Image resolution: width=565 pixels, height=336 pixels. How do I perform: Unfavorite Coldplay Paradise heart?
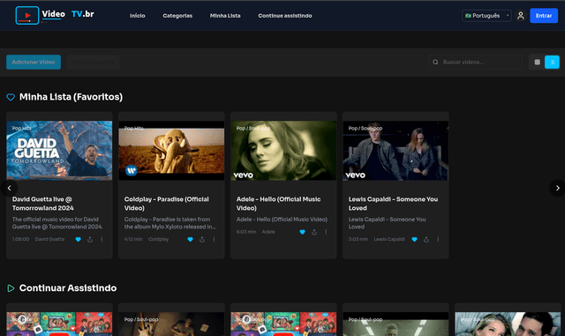[191, 240]
